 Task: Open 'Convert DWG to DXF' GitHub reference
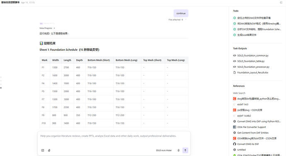tap(248, 144)
